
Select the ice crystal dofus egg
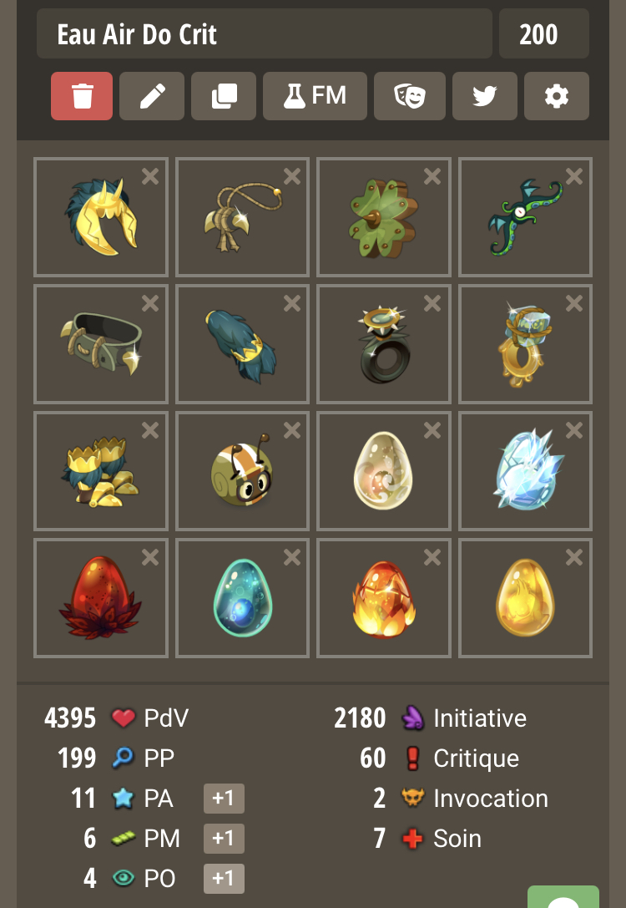(x=525, y=471)
